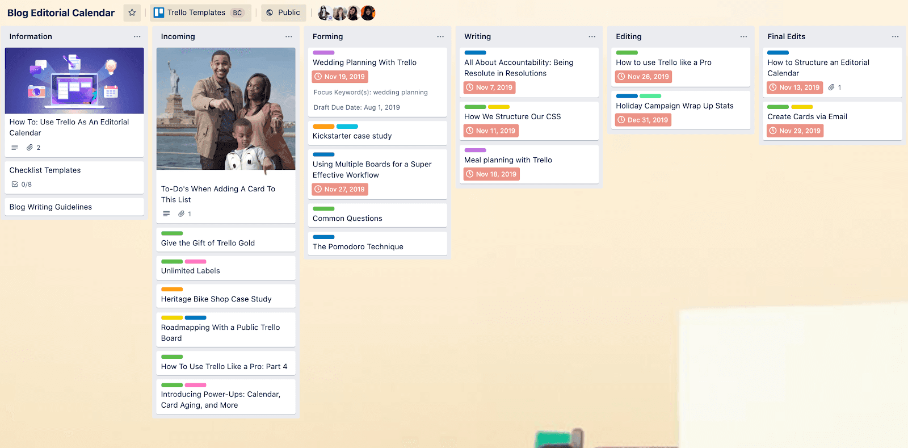The image size is (908, 448).
Task: Open the Blog Writing Guidelines card
Action: [74, 207]
